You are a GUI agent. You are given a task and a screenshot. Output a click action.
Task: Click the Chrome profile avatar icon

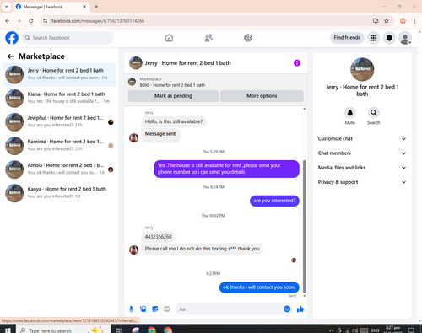(403, 21)
